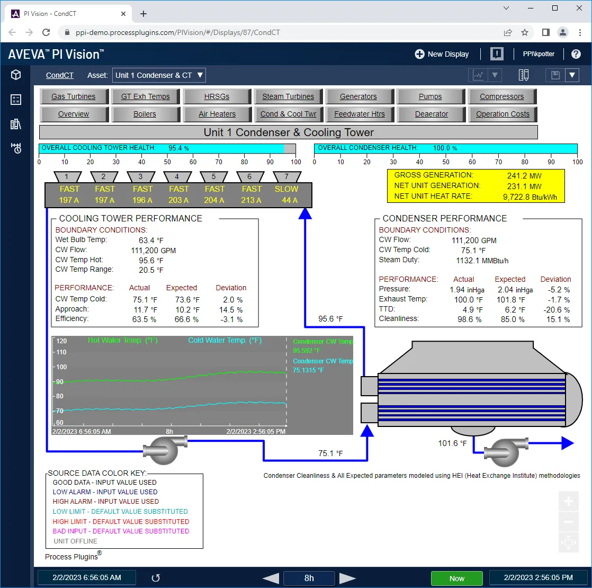Open the Operation Costs display

tap(502, 114)
